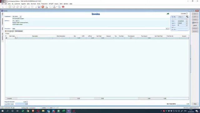Open the Date picker dropdown
This screenshot has width=200, height=113.
click(x=187, y=21)
